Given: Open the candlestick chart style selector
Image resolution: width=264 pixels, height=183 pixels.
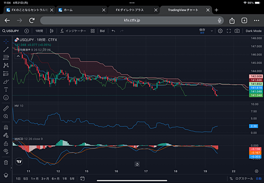Looking at the screenshot, I should click(52, 31).
